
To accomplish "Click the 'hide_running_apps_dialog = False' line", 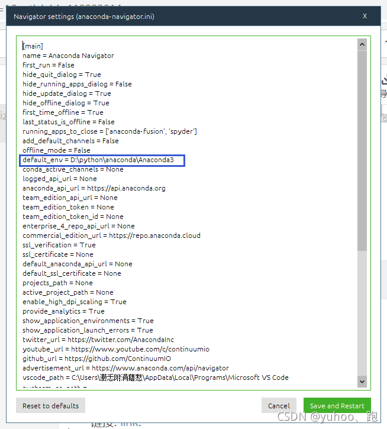I will [x=77, y=84].
